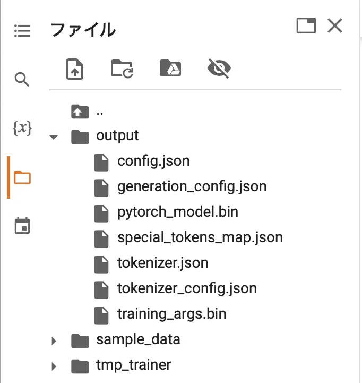Upload a file to session storage

point(75,69)
